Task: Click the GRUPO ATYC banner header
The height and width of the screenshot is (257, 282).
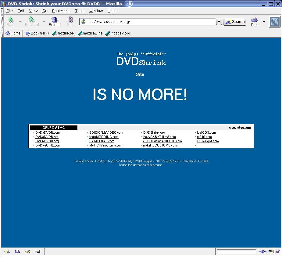Action: click(x=54, y=128)
